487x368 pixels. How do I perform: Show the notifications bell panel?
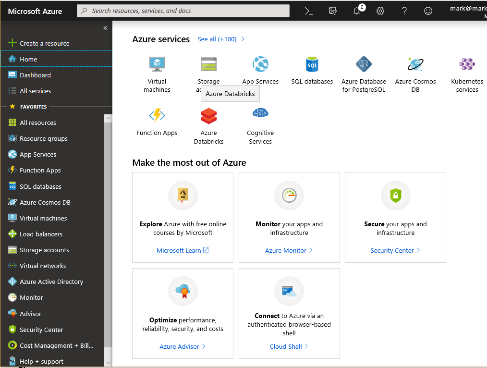click(357, 11)
